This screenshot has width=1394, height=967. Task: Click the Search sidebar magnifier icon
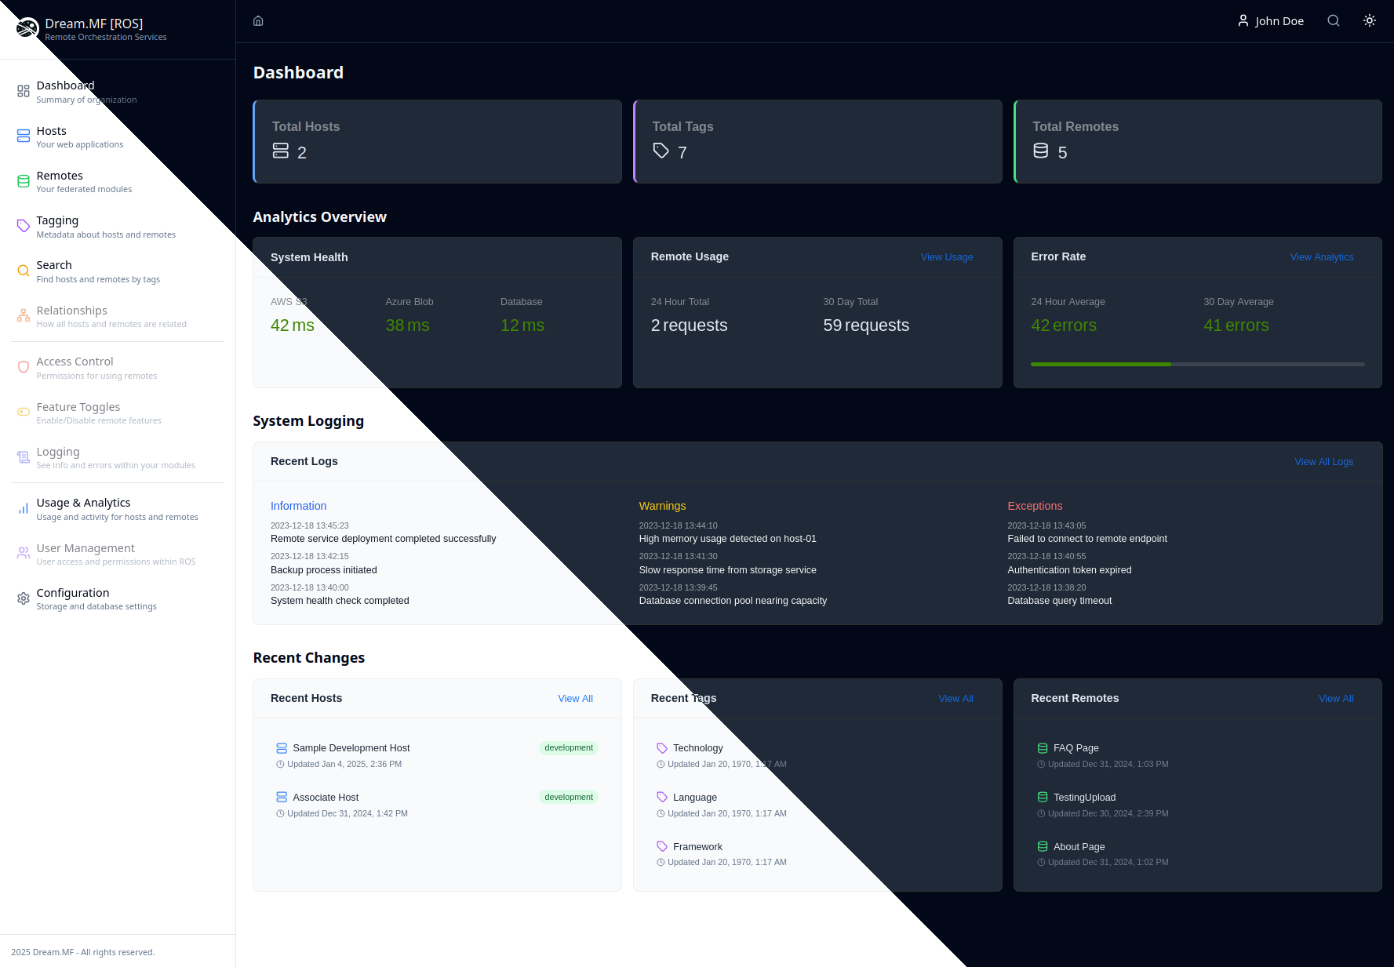tap(24, 271)
